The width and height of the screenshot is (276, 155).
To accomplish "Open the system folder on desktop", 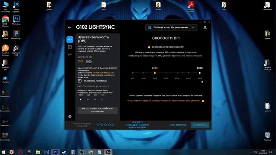I will pos(267,107).
